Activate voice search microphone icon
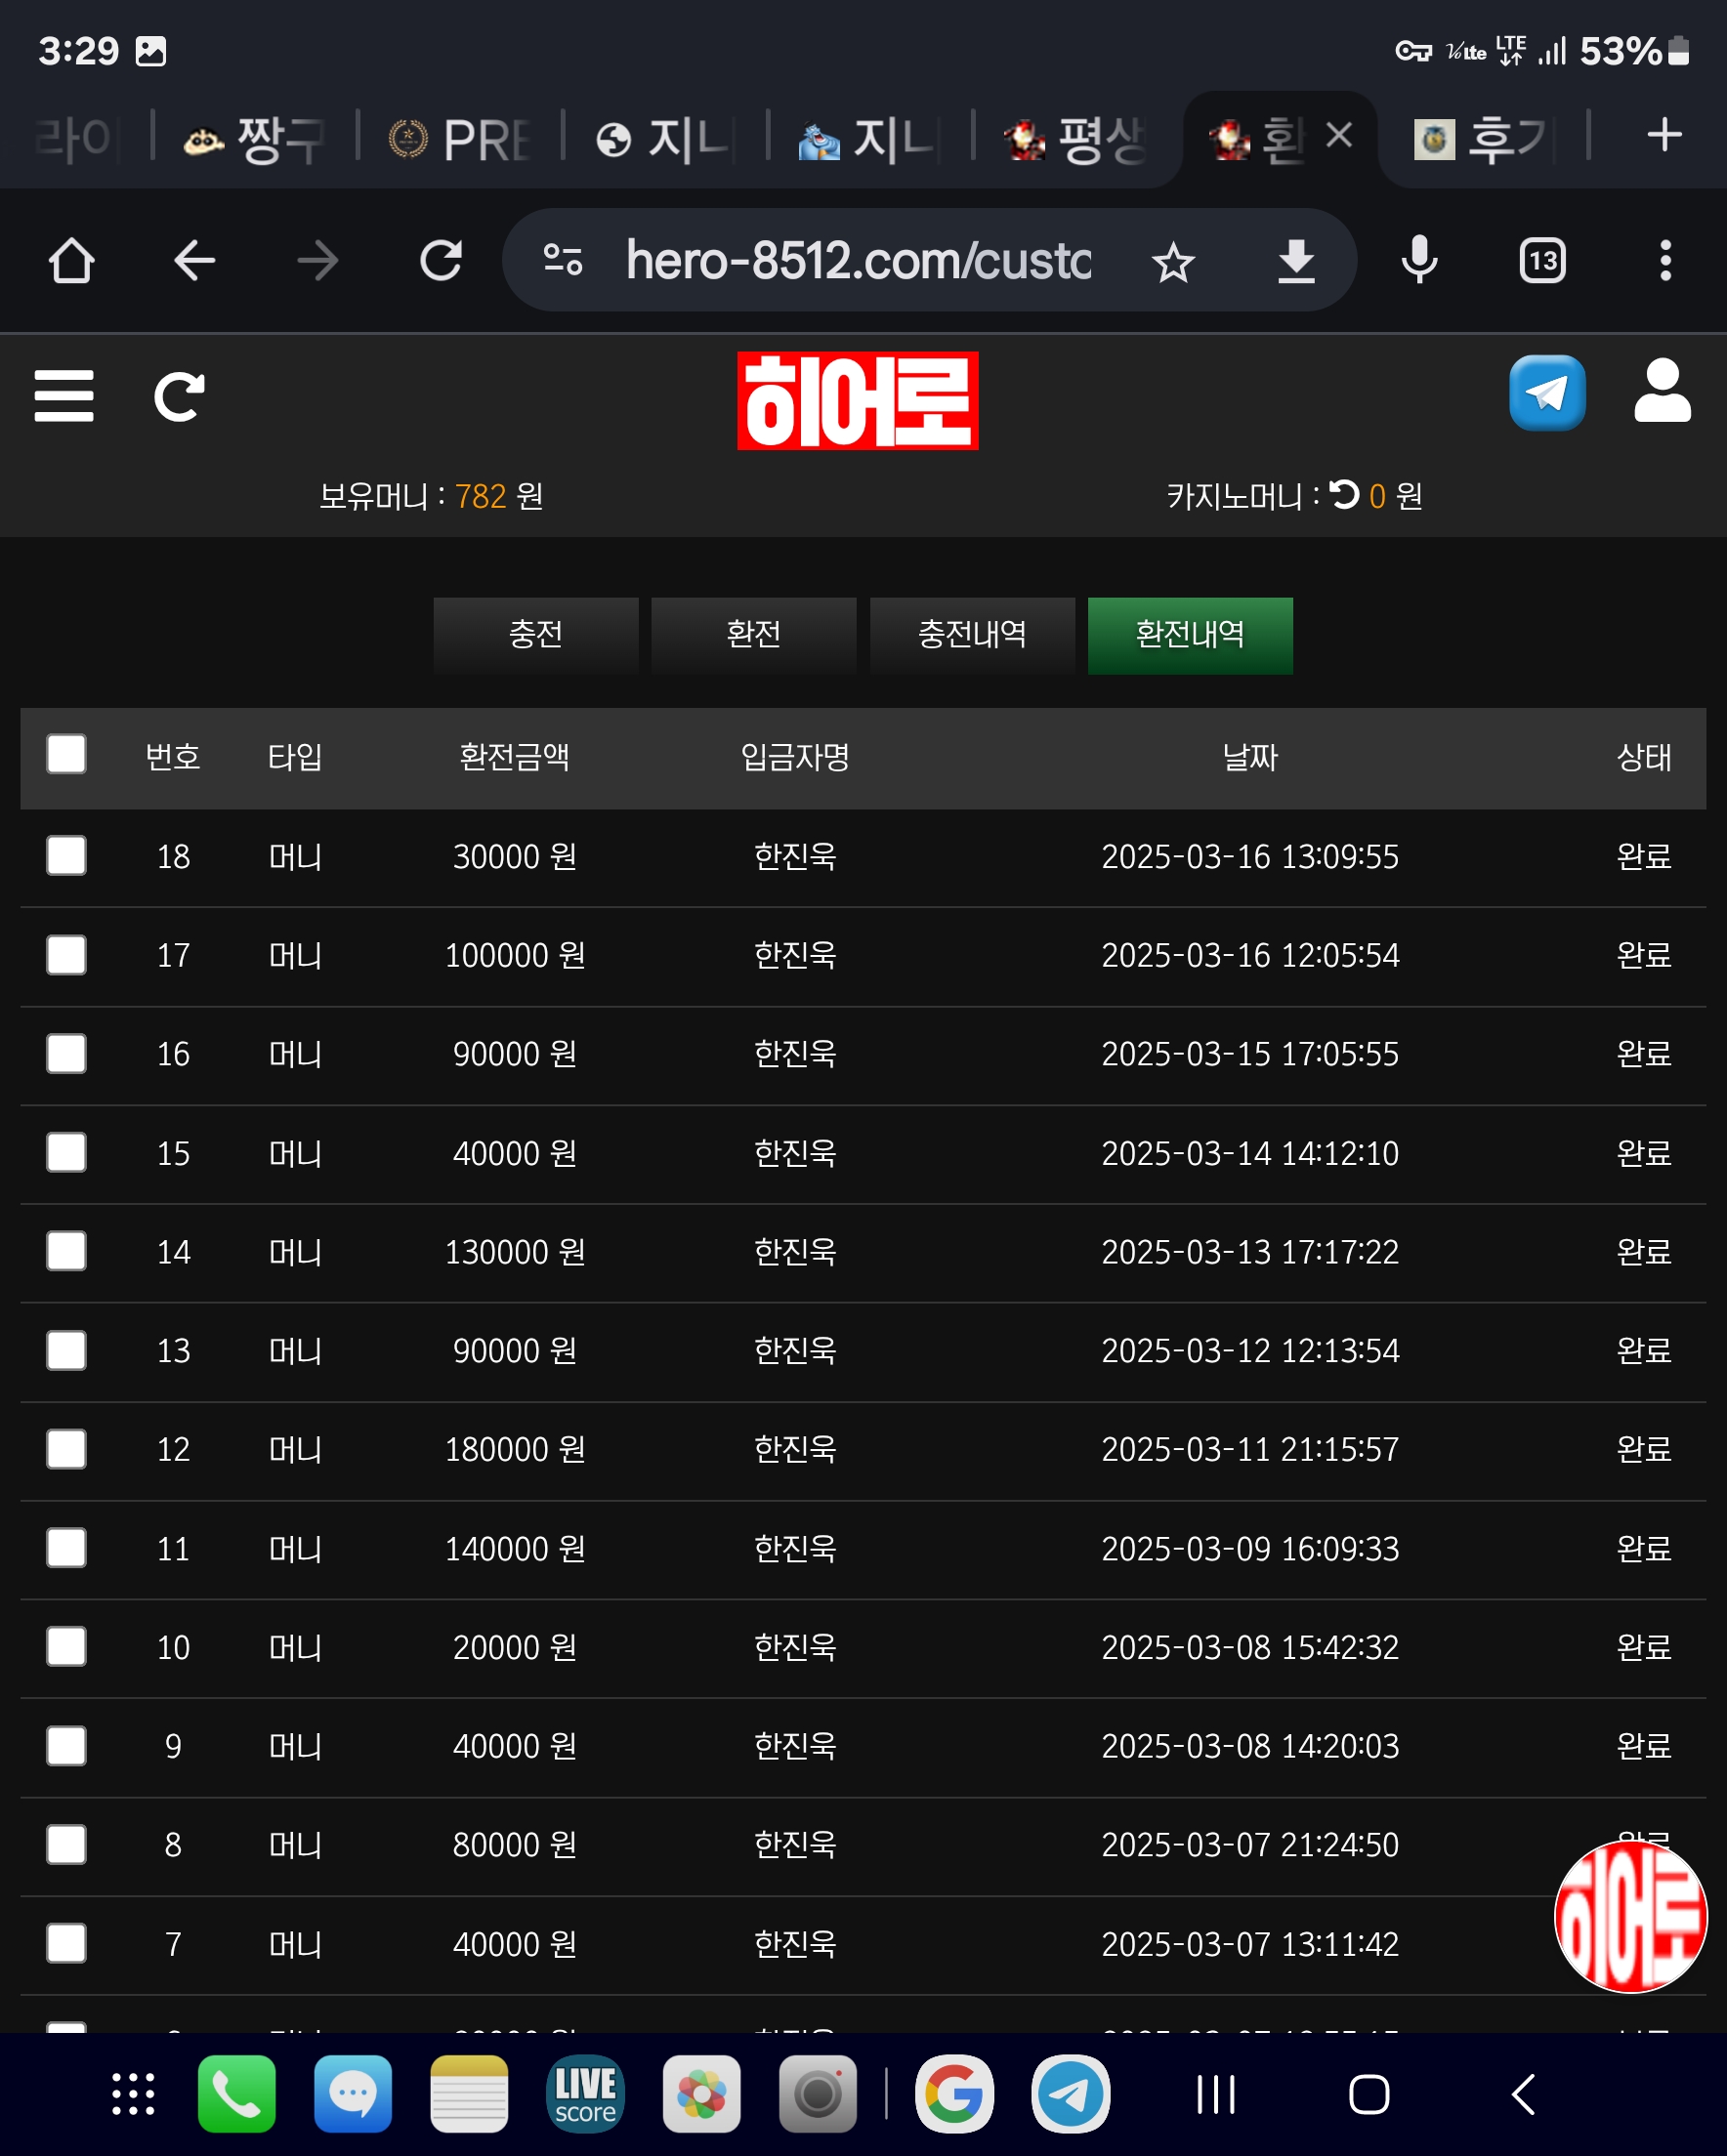1727x2156 pixels. pos(1419,261)
